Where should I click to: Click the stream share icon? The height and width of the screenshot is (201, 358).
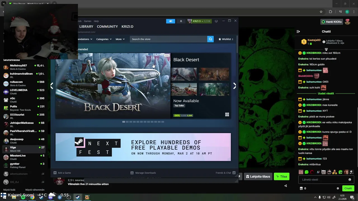[286, 186]
